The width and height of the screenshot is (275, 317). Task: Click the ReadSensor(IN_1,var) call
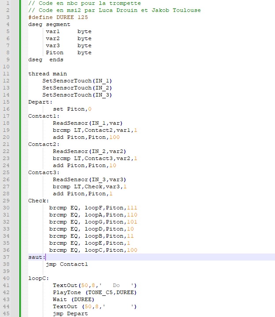(88, 123)
